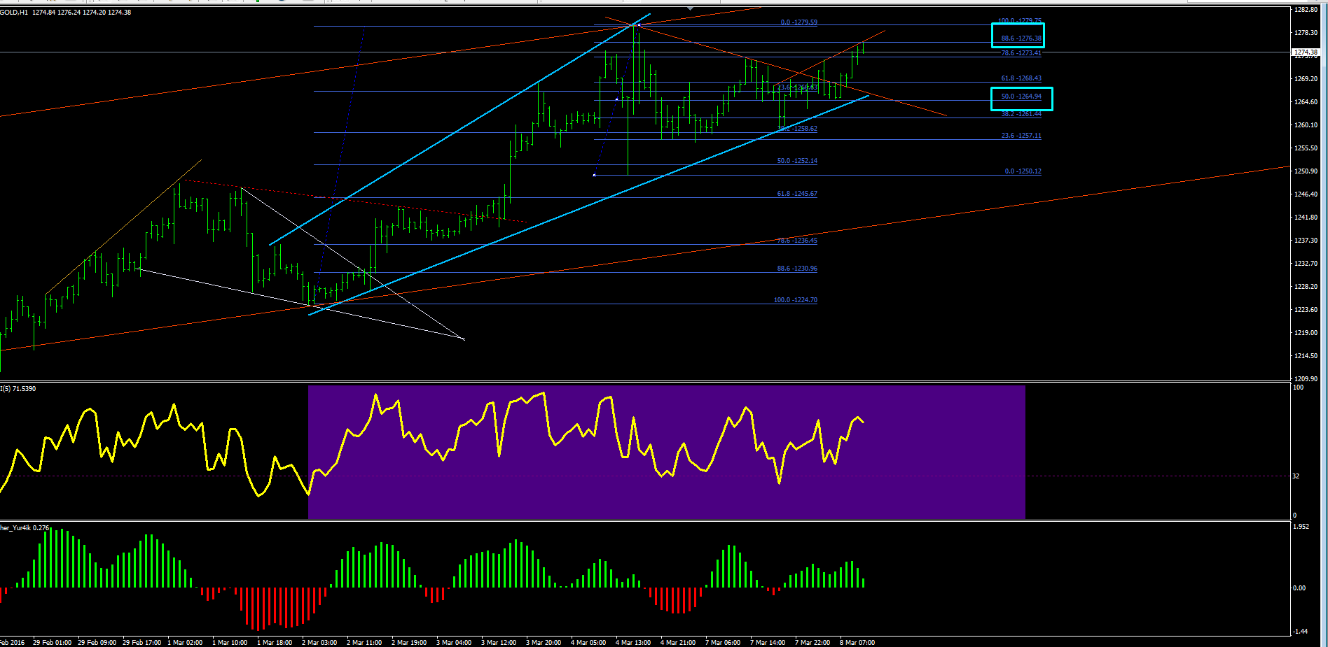
Task: Click the Yur4ik 0.276 indicator label
Action: pos(25,528)
